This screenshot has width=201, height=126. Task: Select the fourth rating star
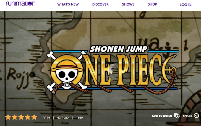[27, 117]
